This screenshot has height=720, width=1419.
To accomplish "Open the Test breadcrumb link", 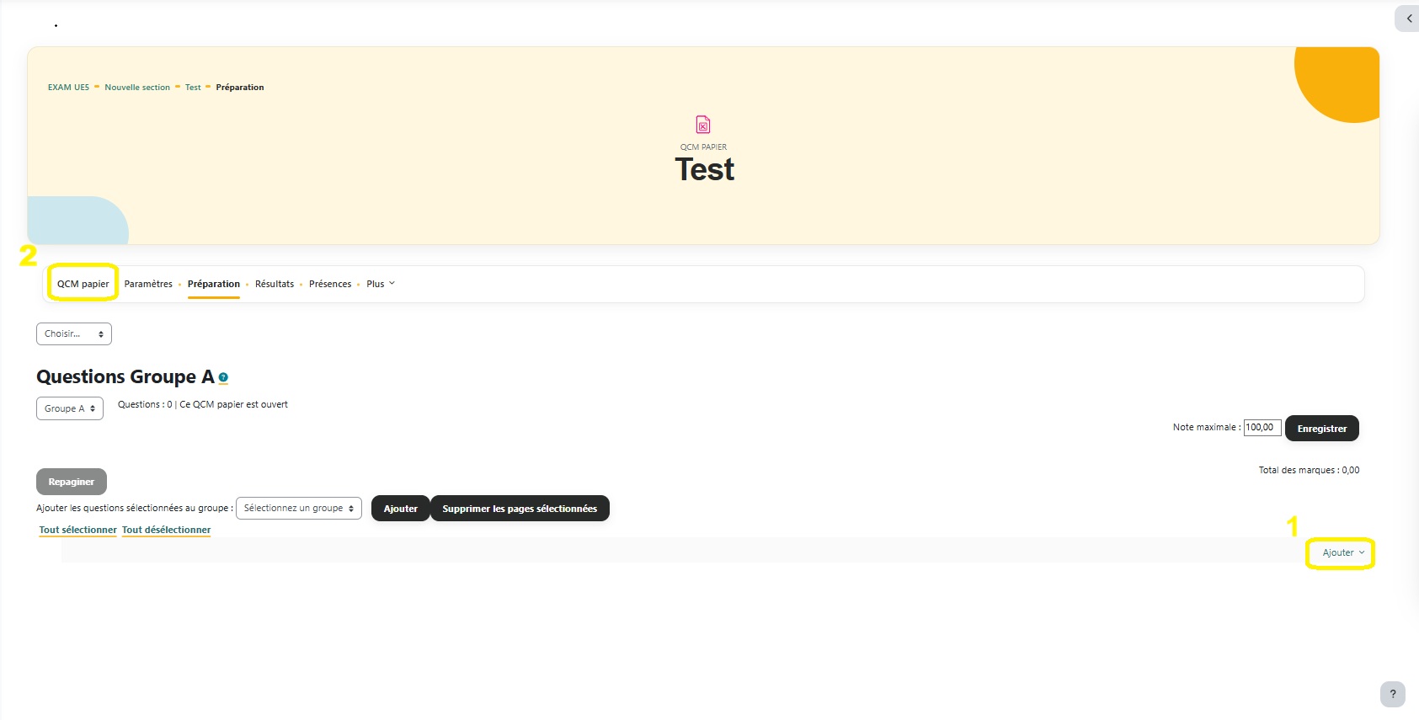I will tap(193, 87).
